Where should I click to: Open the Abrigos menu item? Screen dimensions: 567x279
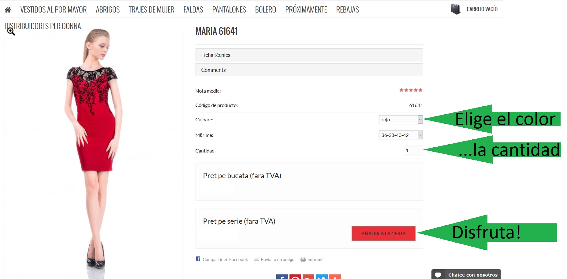click(108, 10)
